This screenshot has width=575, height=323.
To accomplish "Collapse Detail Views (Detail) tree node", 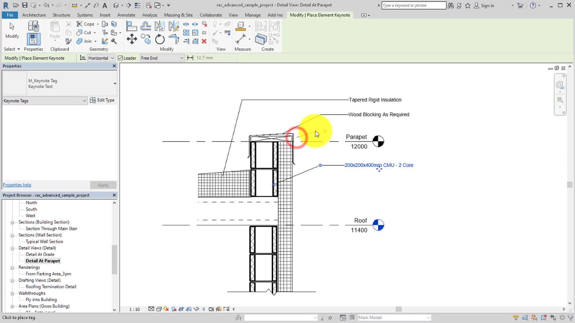I will 12,248.
